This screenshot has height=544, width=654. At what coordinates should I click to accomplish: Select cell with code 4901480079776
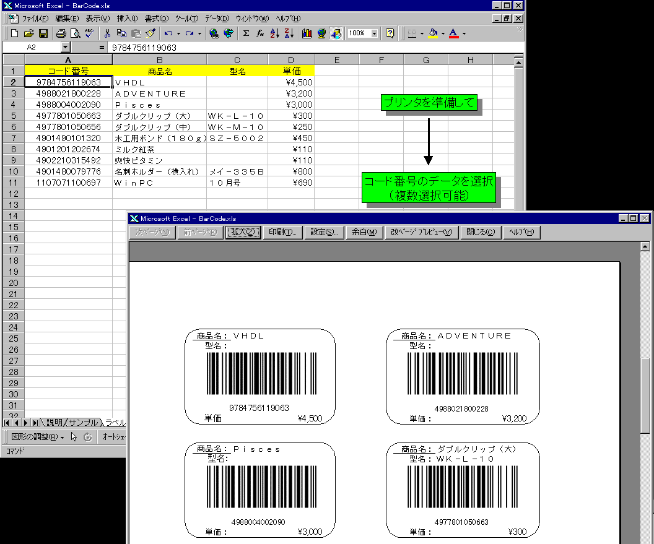tap(68, 171)
